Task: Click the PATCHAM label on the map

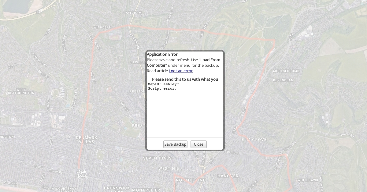Action: pyautogui.click(x=133, y=13)
